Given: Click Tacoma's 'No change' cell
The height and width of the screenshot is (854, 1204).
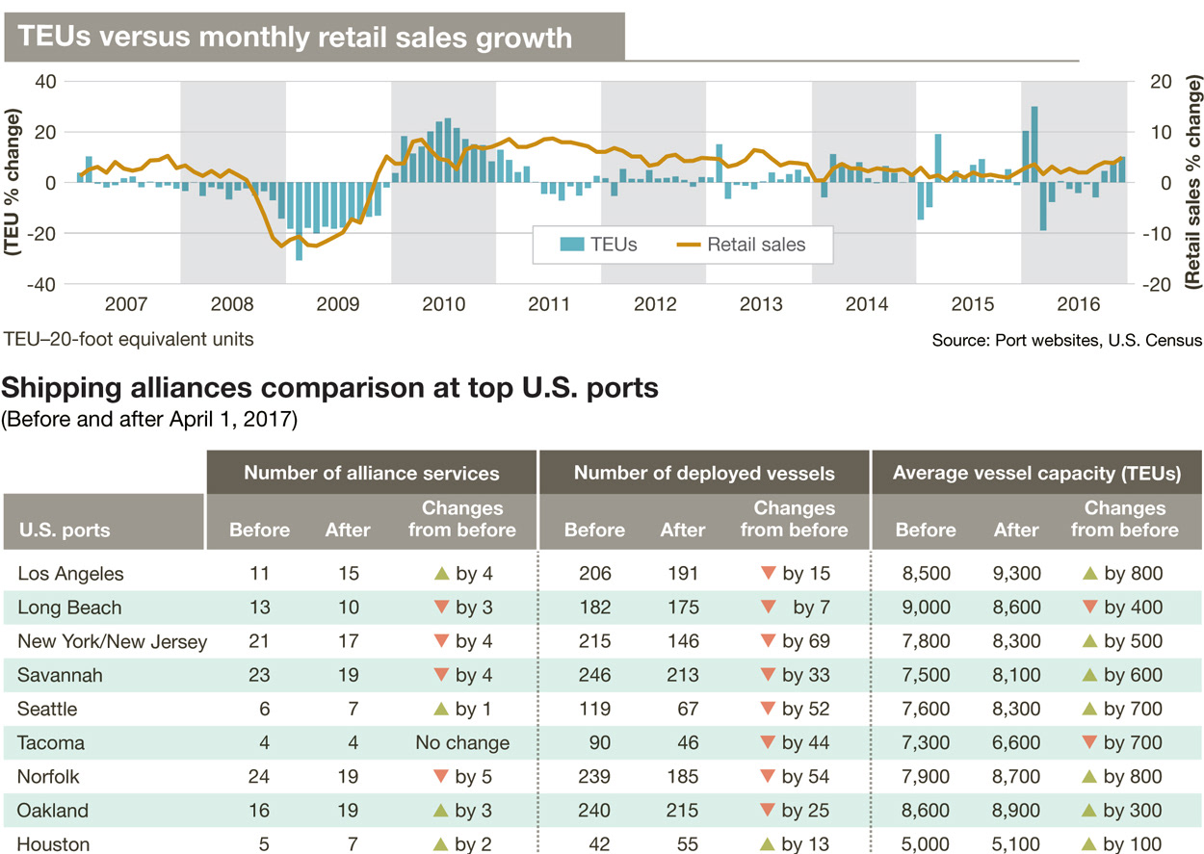Looking at the screenshot, I should click(x=462, y=743).
